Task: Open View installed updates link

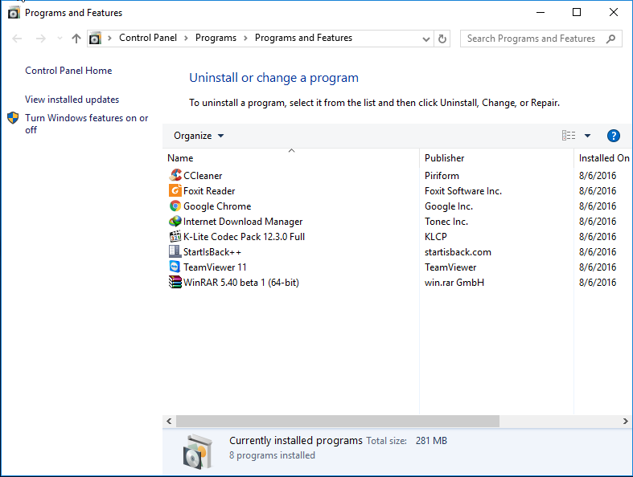Action: coord(72,100)
